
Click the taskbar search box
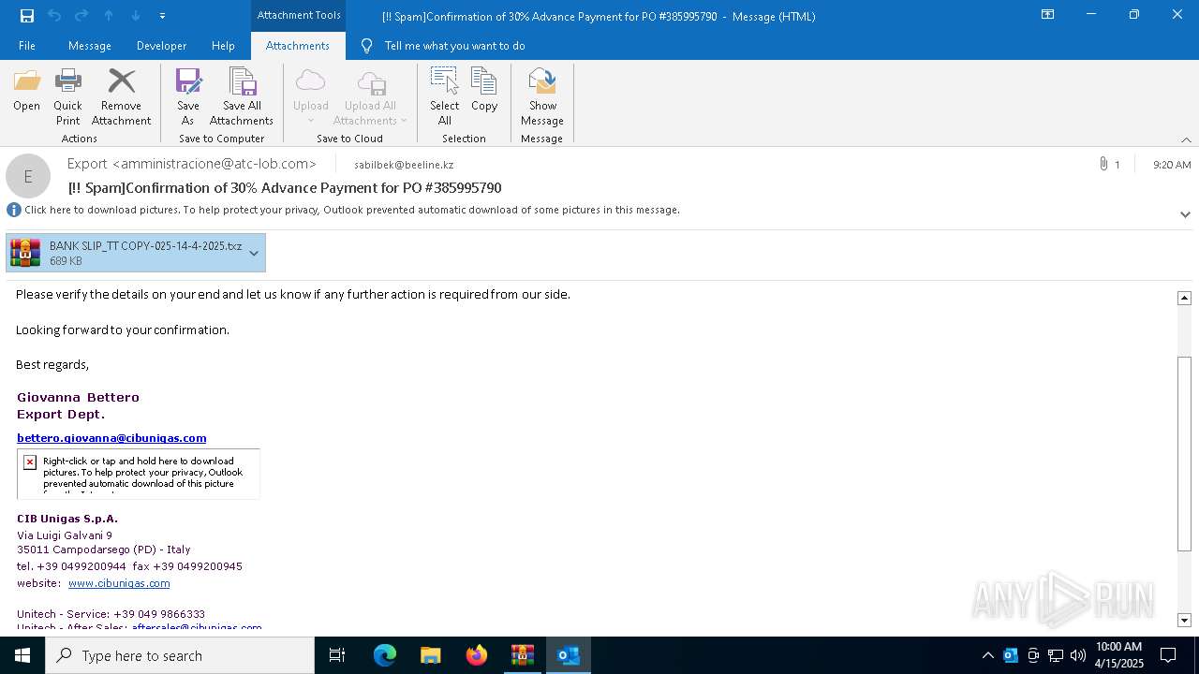[180, 655]
